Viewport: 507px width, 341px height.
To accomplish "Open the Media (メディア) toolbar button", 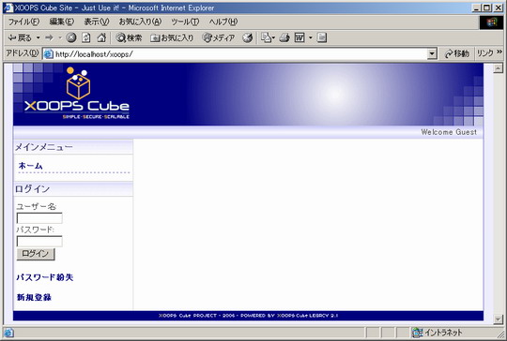I will [x=218, y=38].
